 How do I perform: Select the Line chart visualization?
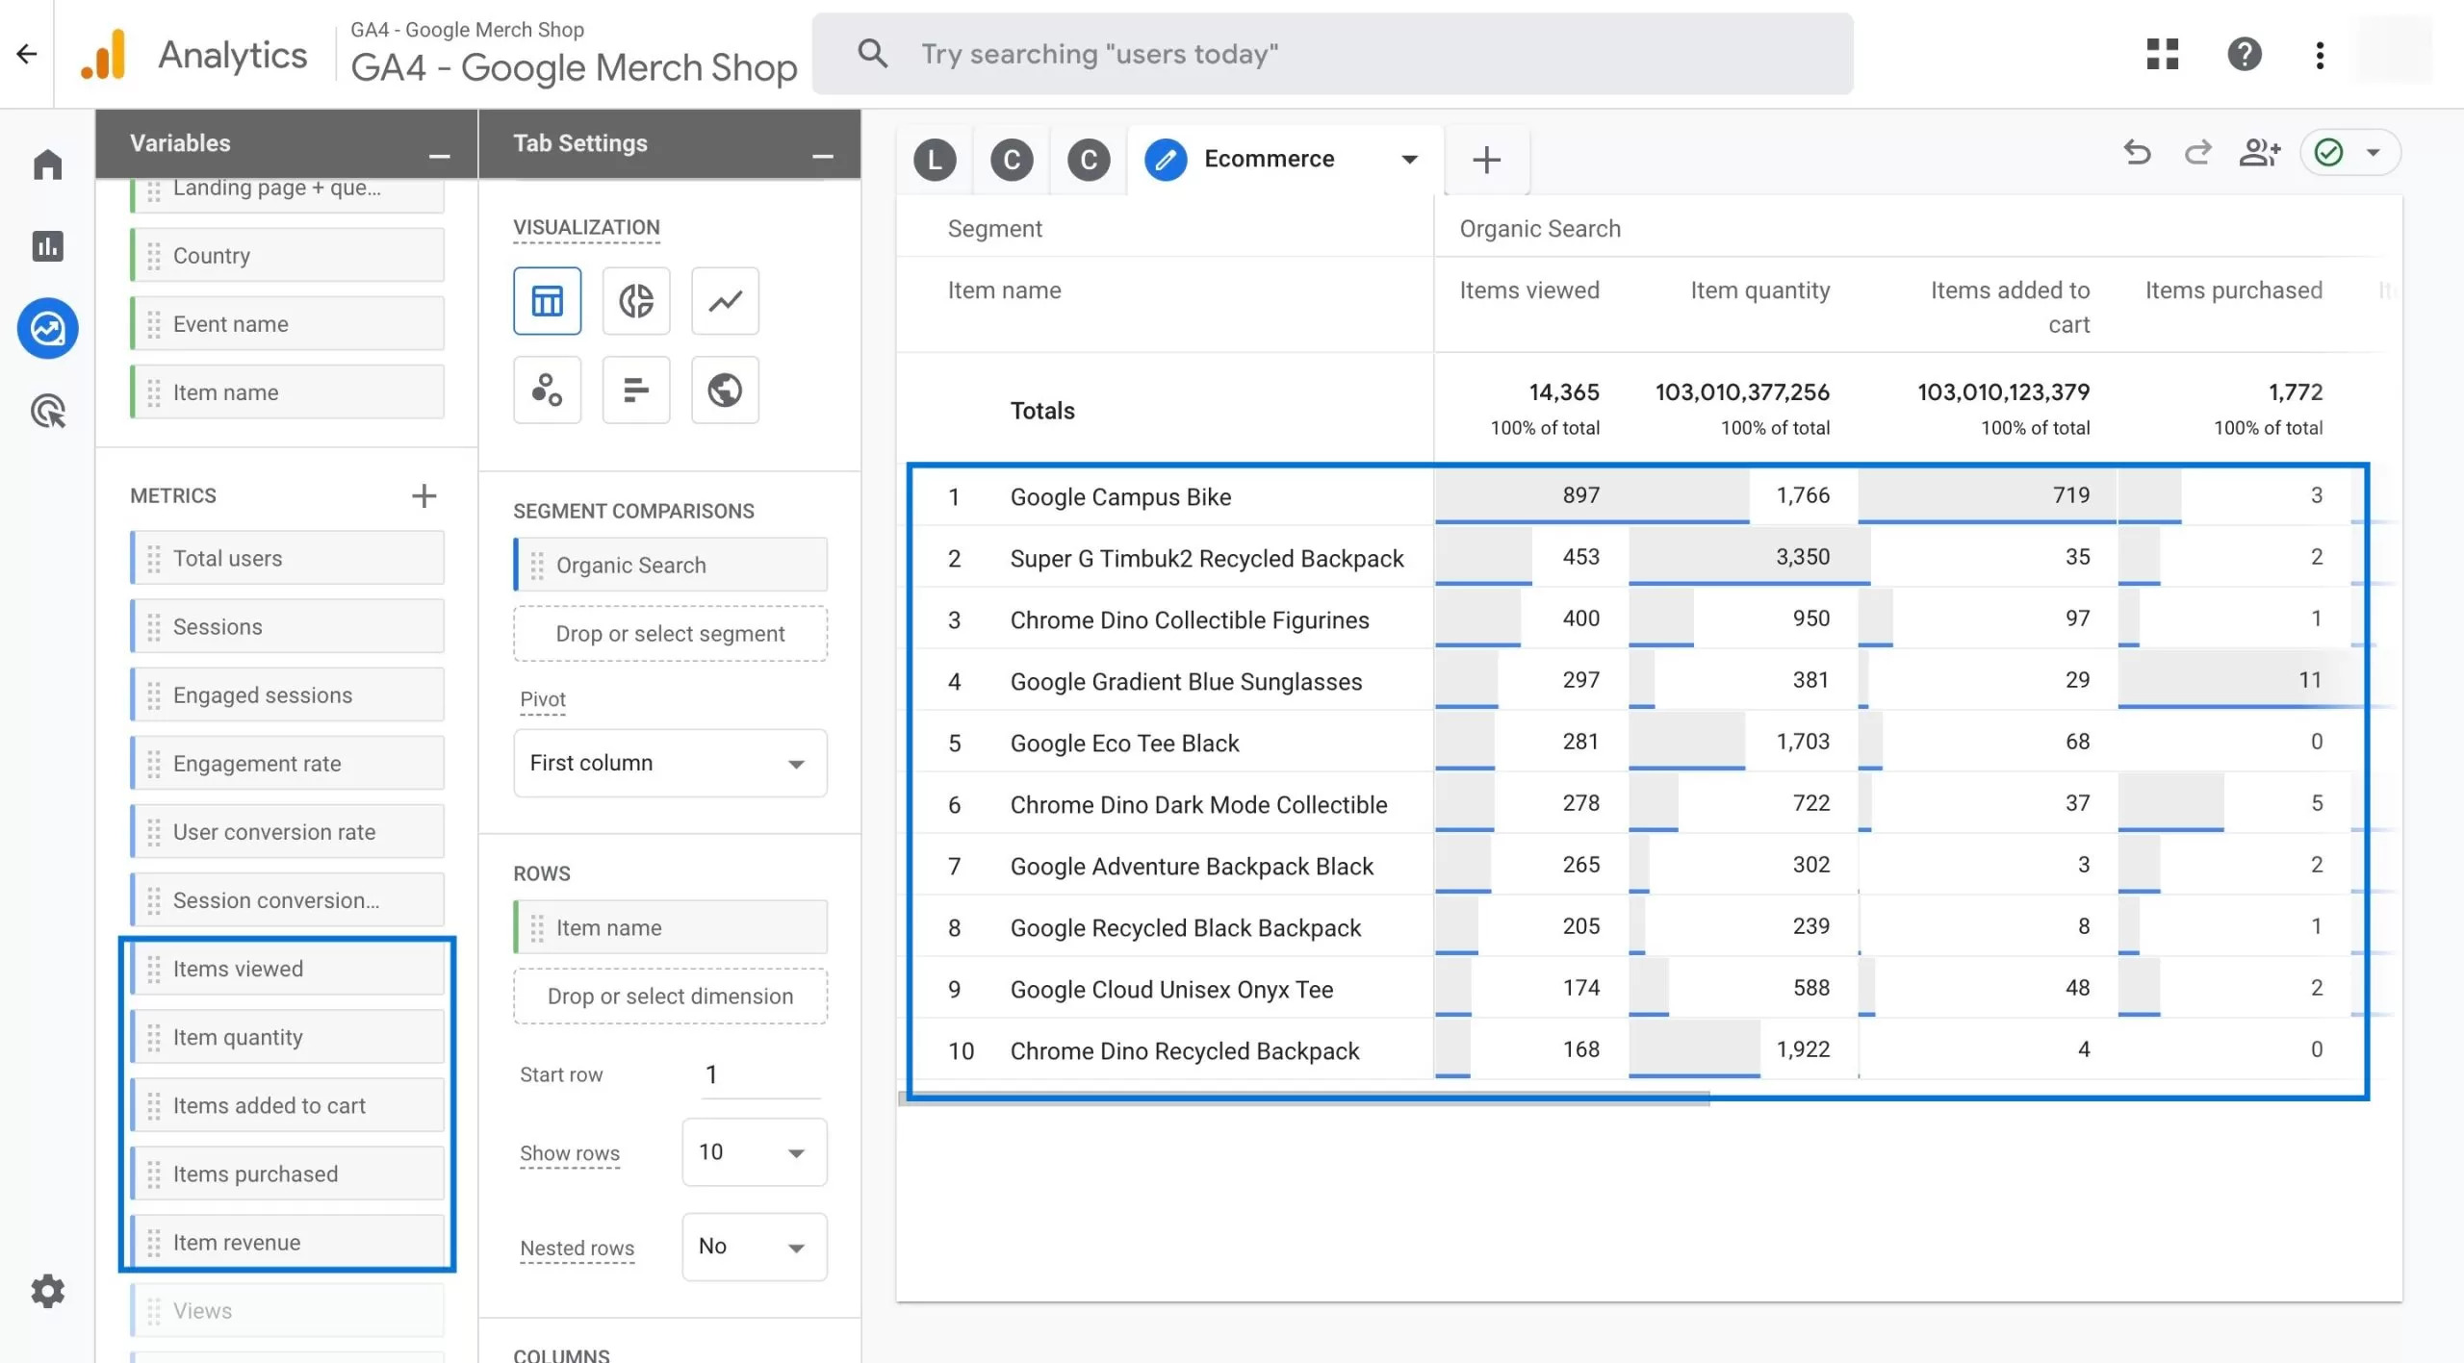pos(725,301)
